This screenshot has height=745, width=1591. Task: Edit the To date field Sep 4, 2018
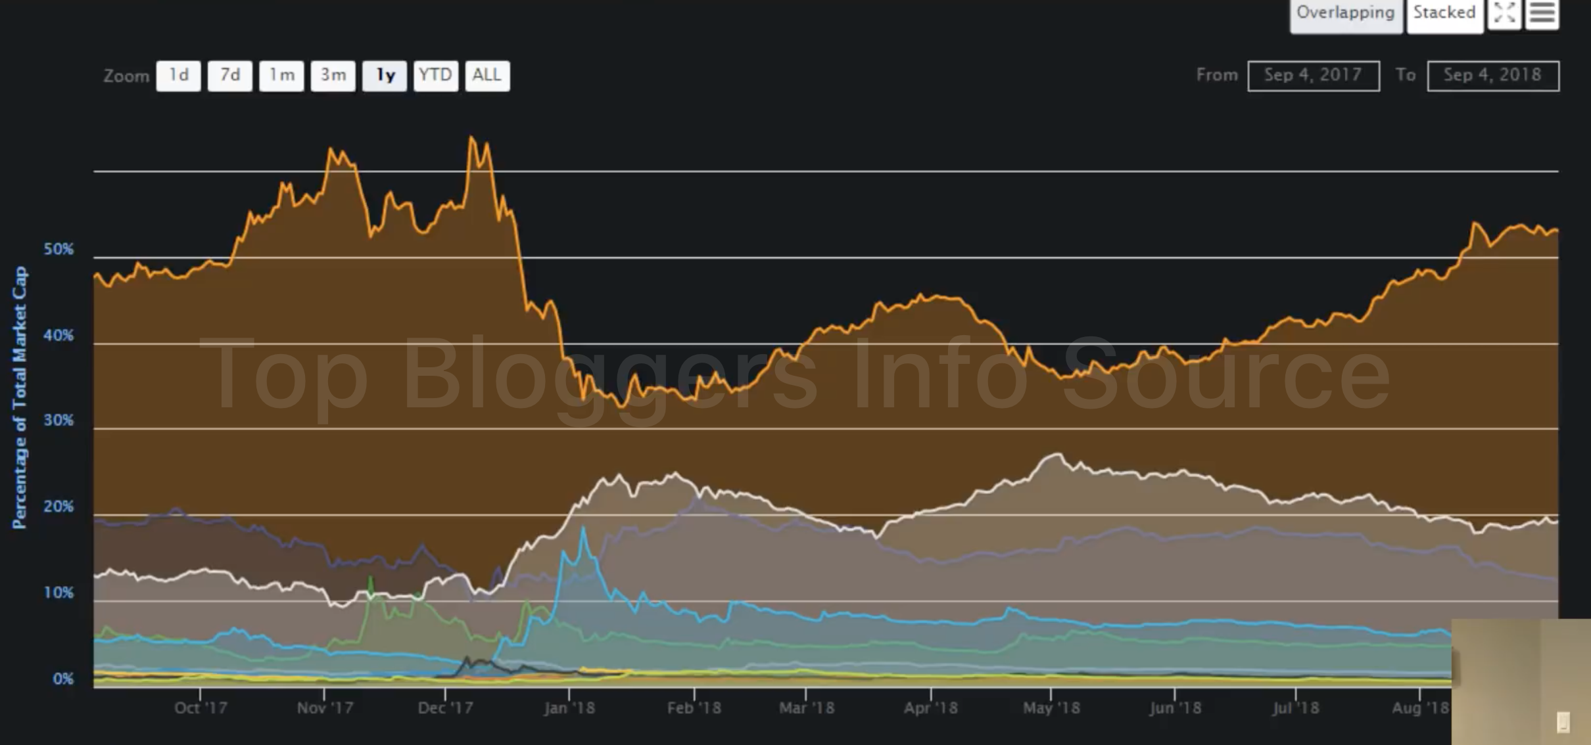click(x=1492, y=76)
